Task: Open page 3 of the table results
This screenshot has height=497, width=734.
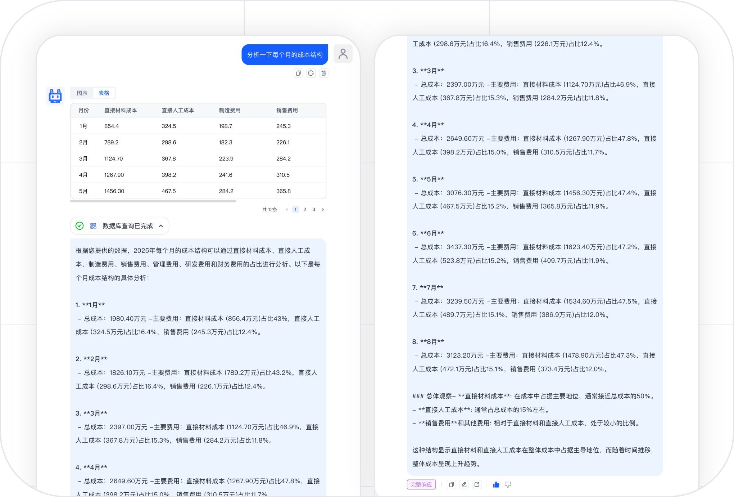Action: [313, 209]
